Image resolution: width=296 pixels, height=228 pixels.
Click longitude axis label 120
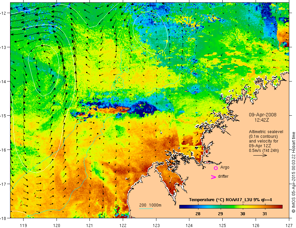(x=57, y=225)
